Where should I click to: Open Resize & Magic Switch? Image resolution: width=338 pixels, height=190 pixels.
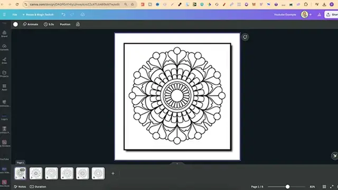(38, 15)
